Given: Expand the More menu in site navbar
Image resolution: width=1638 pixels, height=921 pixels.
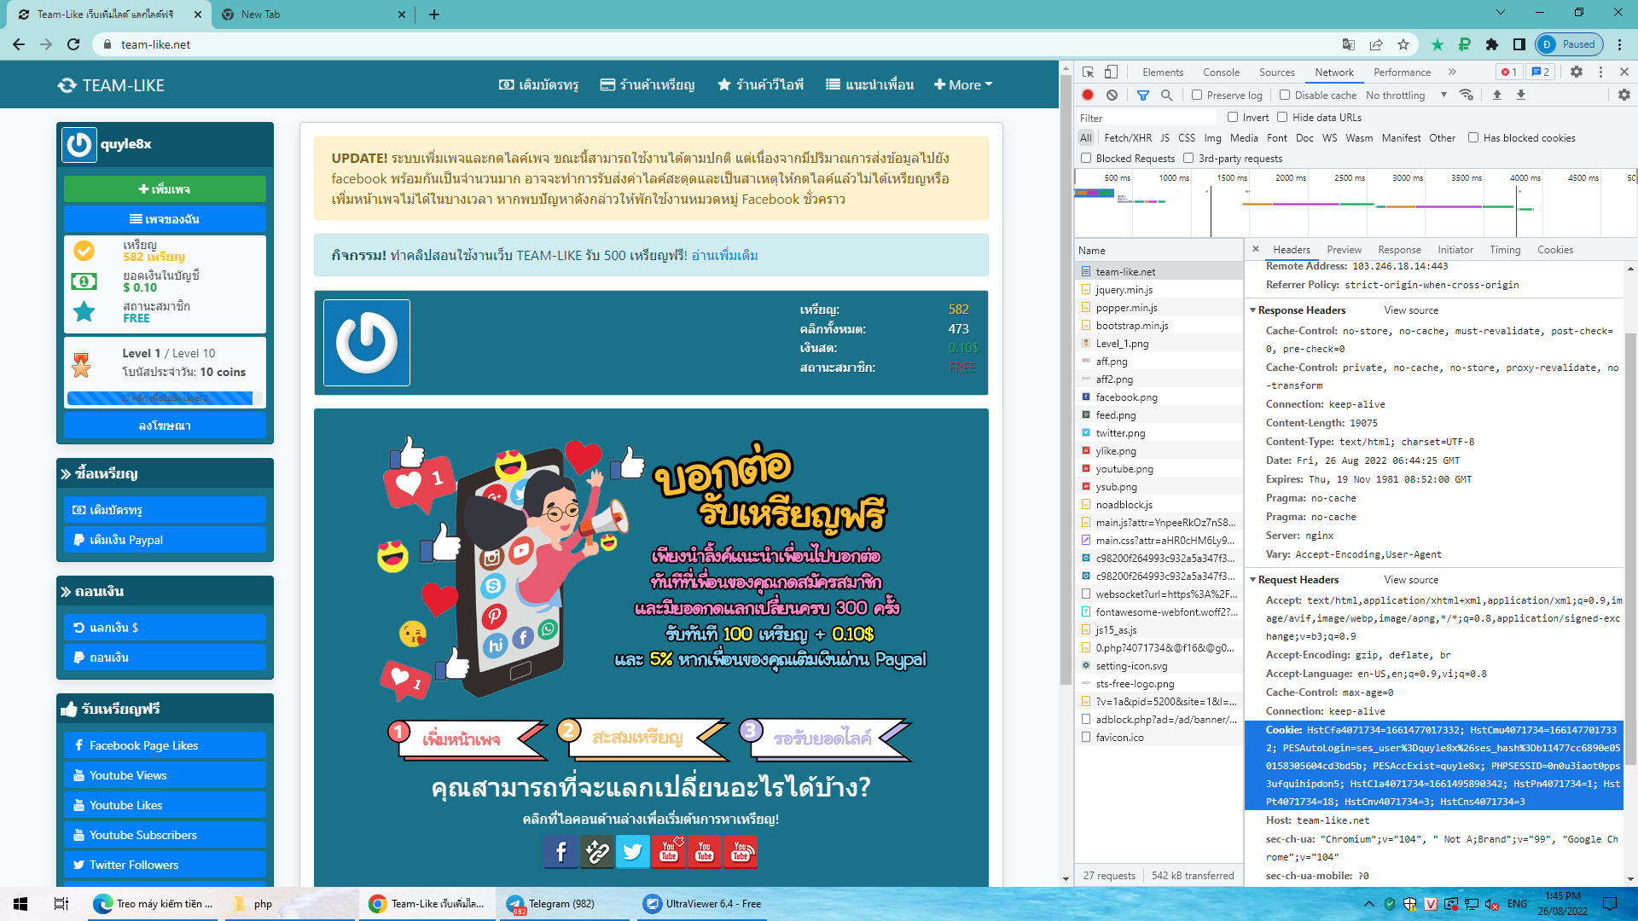Looking at the screenshot, I should click(963, 84).
